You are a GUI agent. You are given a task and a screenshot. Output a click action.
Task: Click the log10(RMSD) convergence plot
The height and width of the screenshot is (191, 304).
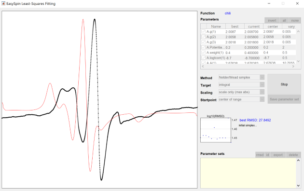pos(216,130)
